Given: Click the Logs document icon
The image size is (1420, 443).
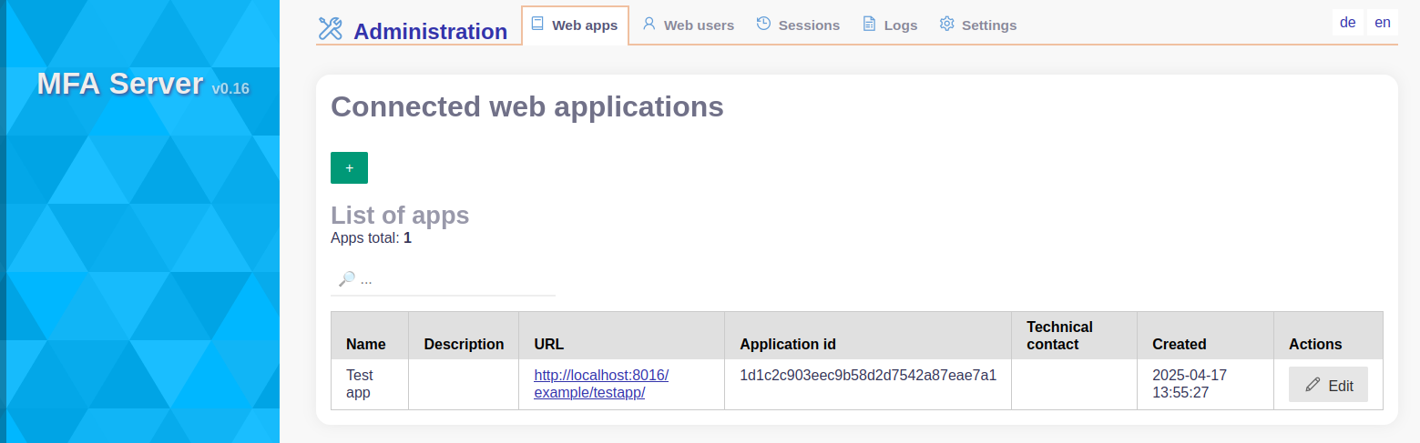Looking at the screenshot, I should [869, 24].
